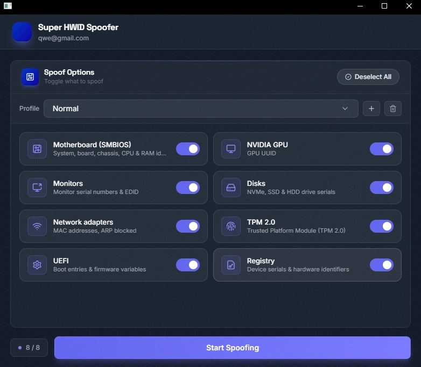
Task: Click the 'GPU UUID' description text
Action: click(x=262, y=153)
